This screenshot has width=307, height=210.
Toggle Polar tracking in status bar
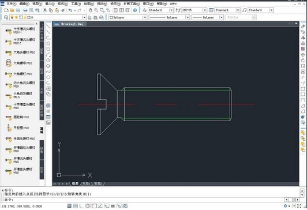[x=88, y=206]
